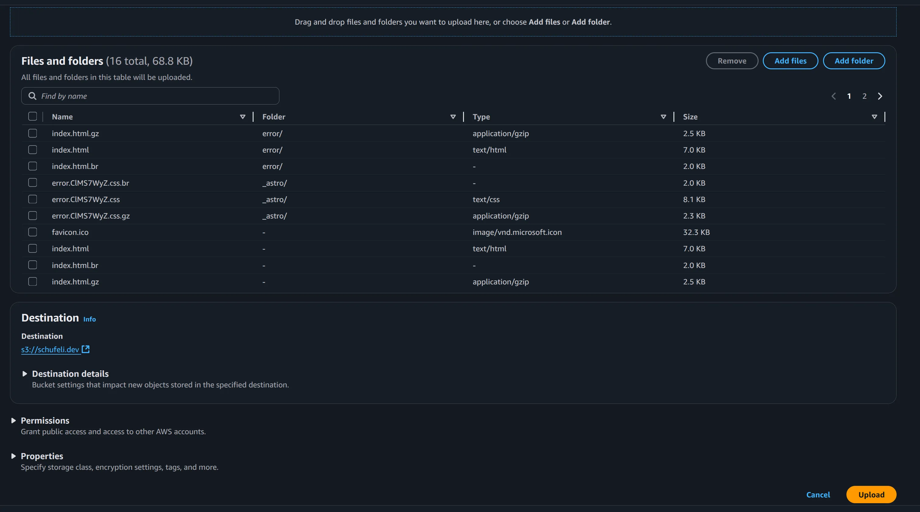Open external link icon beside s3://schufeli.dev
This screenshot has height=512, width=920.
tap(86, 349)
